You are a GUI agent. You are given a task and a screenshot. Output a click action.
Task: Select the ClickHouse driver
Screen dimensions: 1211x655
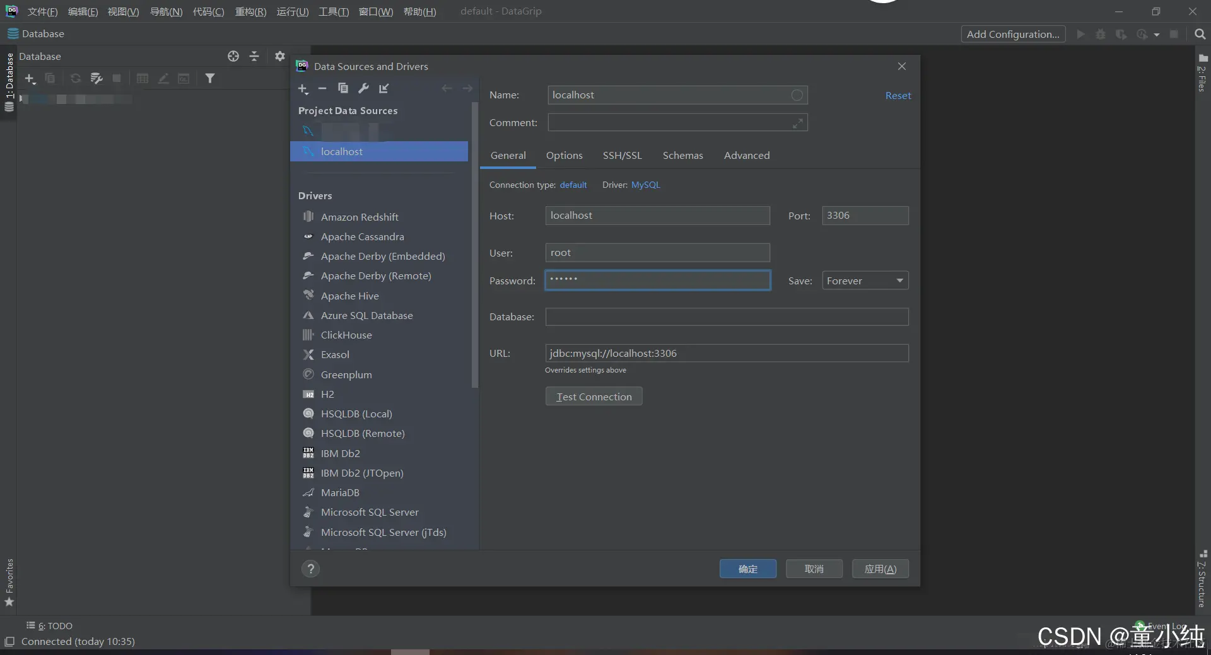pos(346,335)
